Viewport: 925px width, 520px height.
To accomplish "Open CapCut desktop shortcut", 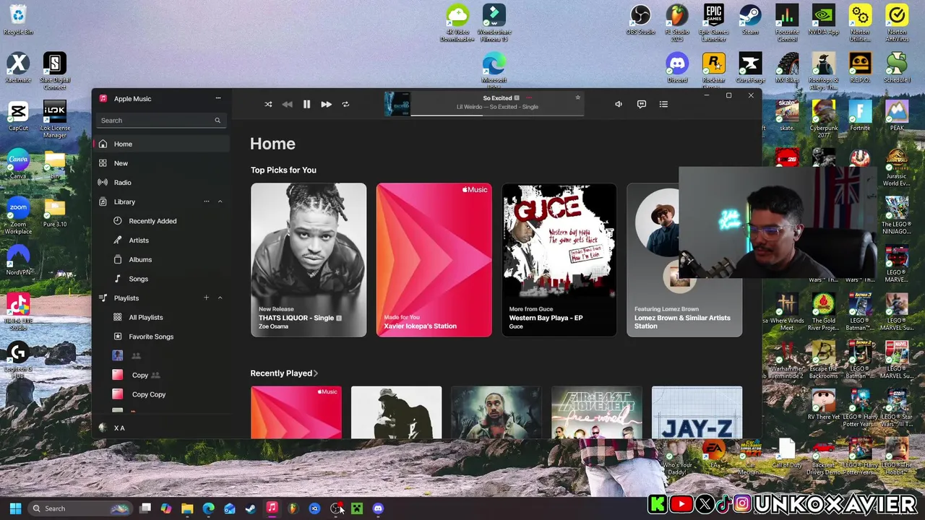I will pos(18,116).
